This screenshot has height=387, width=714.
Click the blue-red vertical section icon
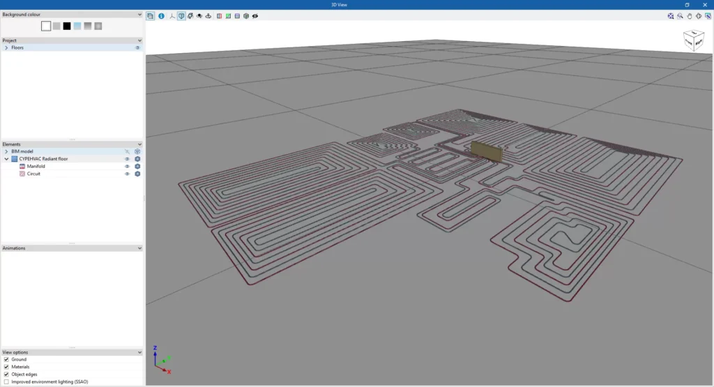coord(220,16)
